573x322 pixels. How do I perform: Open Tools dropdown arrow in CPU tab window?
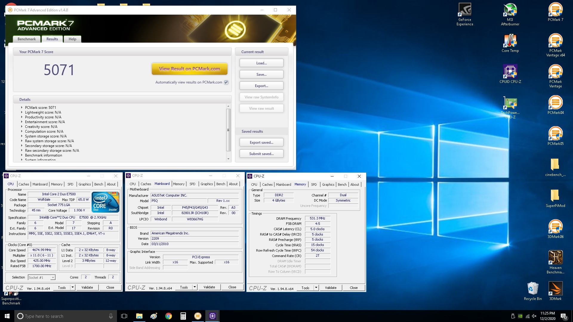(73, 287)
